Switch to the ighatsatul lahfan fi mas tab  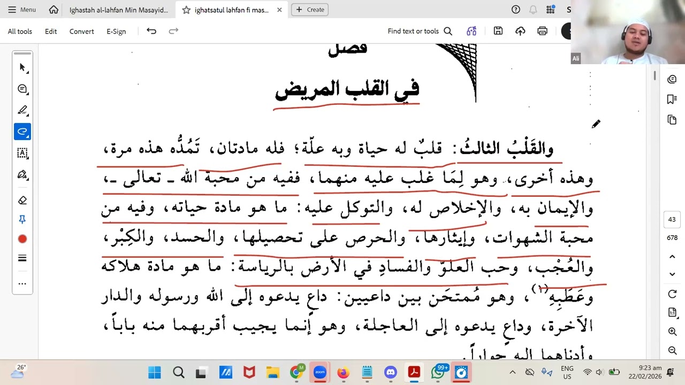point(232,10)
